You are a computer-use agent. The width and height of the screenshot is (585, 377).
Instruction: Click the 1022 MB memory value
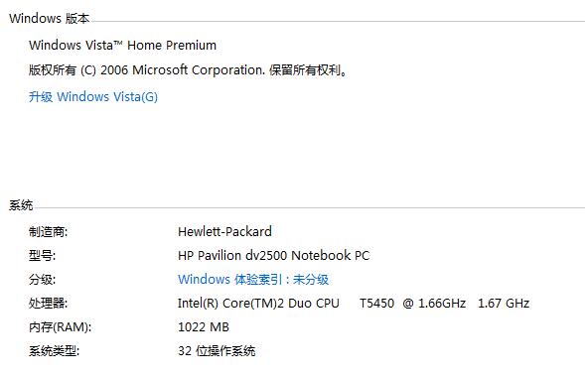point(204,327)
